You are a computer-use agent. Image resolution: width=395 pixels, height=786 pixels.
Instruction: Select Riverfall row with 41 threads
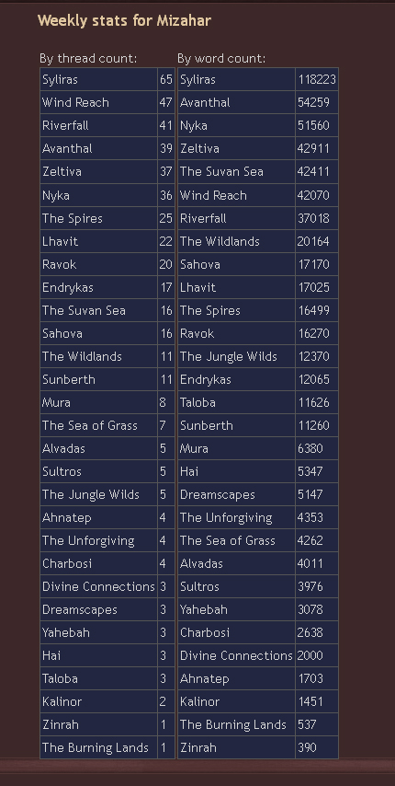tap(107, 126)
